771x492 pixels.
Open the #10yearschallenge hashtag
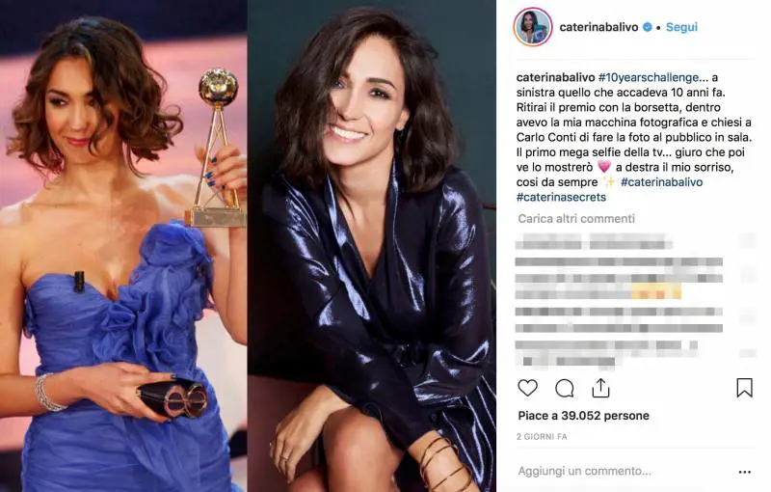(x=648, y=77)
